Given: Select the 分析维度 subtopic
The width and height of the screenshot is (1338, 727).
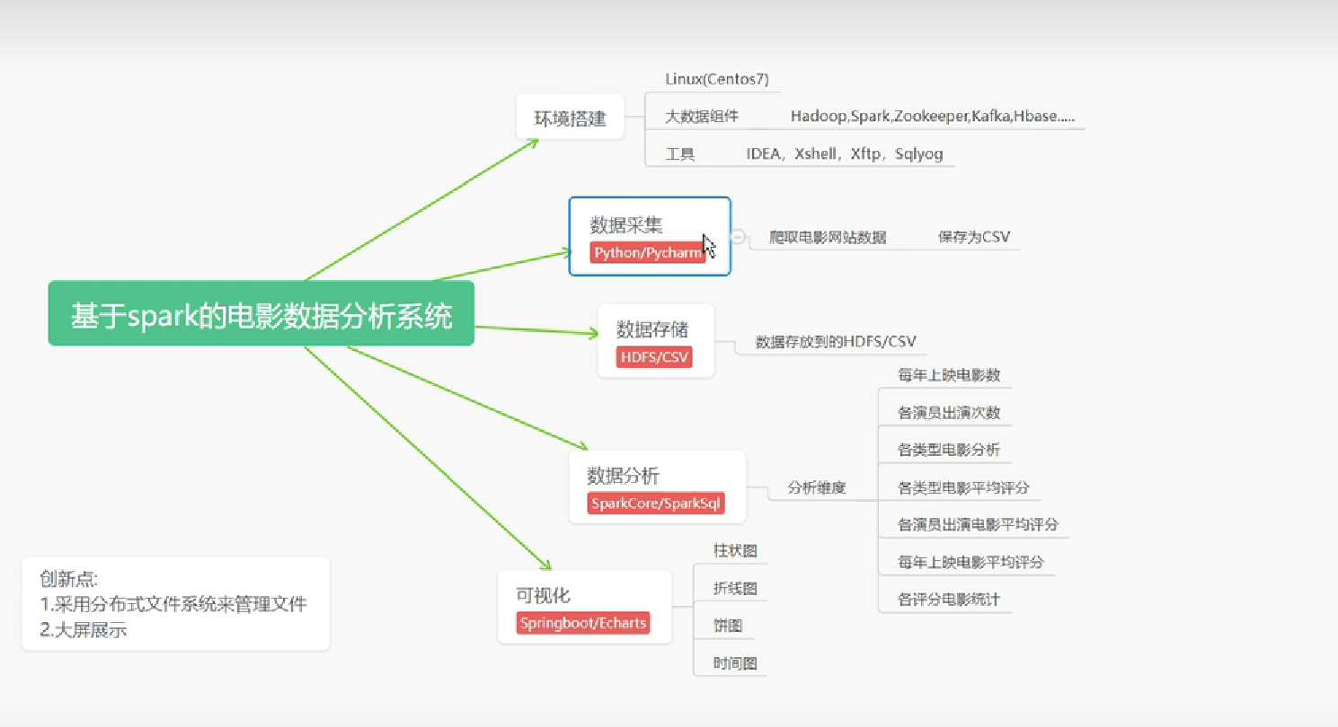Looking at the screenshot, I should pos(816,488).
